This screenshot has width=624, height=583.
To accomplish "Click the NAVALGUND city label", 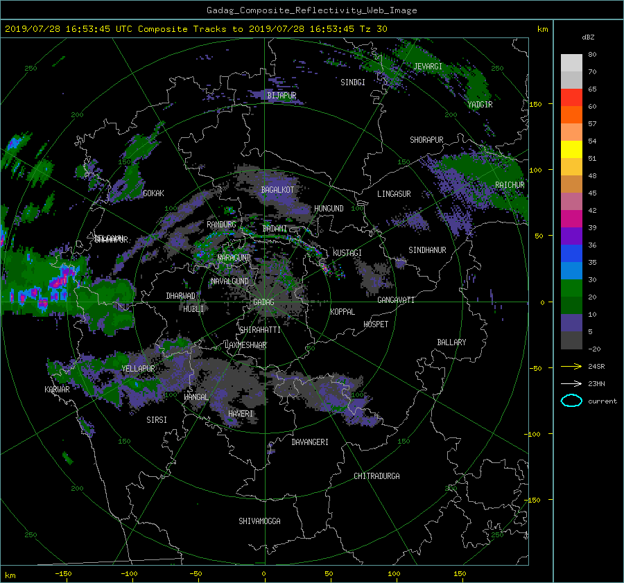I will pyautogui.click(x=229, y=281).
